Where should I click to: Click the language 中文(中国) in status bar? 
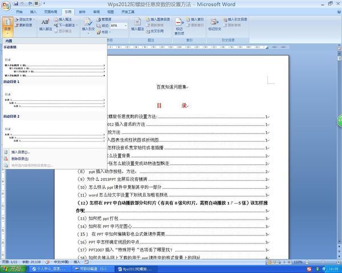coord(62,262)
